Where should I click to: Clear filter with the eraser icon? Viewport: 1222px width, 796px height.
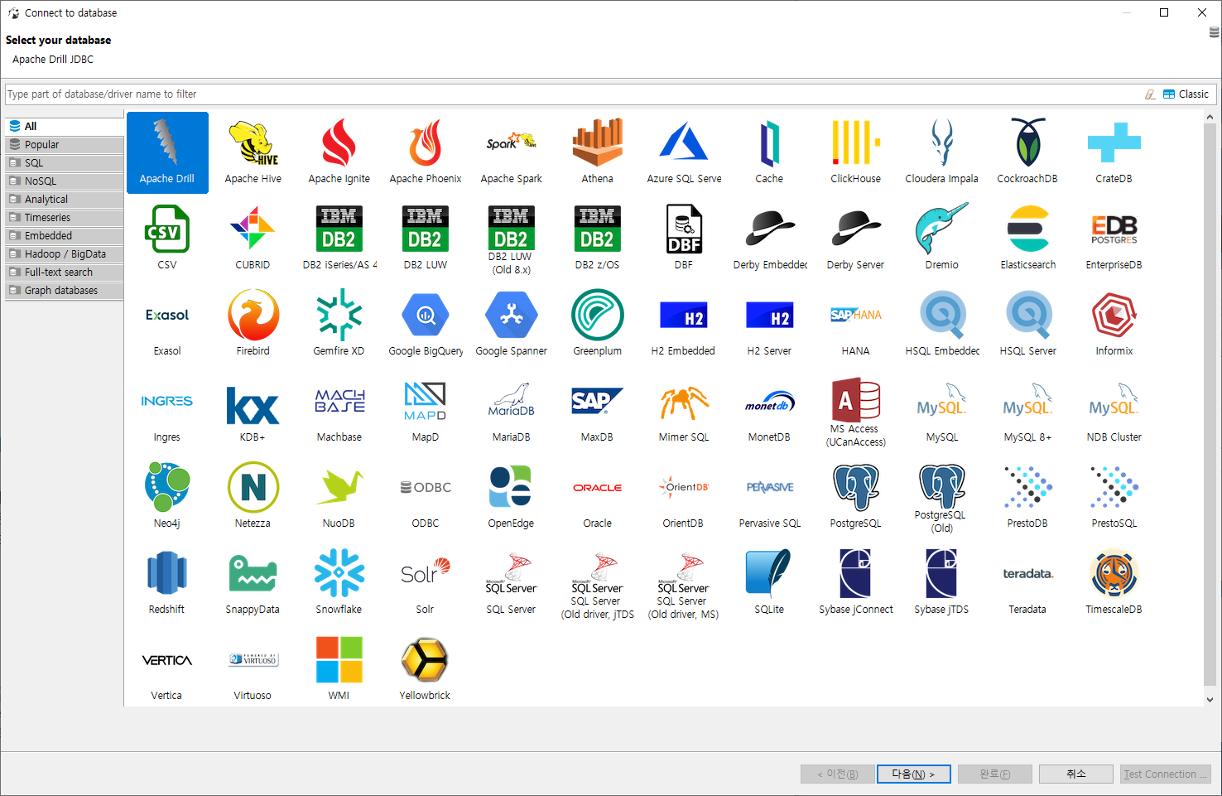click(x=1150, y=94)
